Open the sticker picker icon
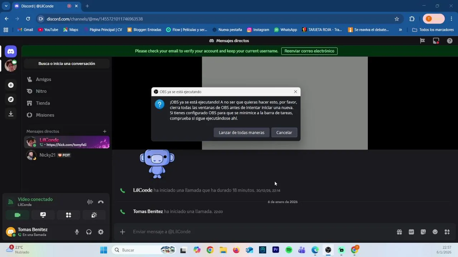Image resolution: width=458 pixels, height=257 pixels. 423,232
